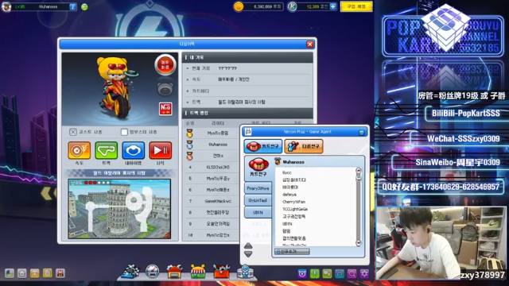Click the green round icon beside player name

(x=84, y=6)
